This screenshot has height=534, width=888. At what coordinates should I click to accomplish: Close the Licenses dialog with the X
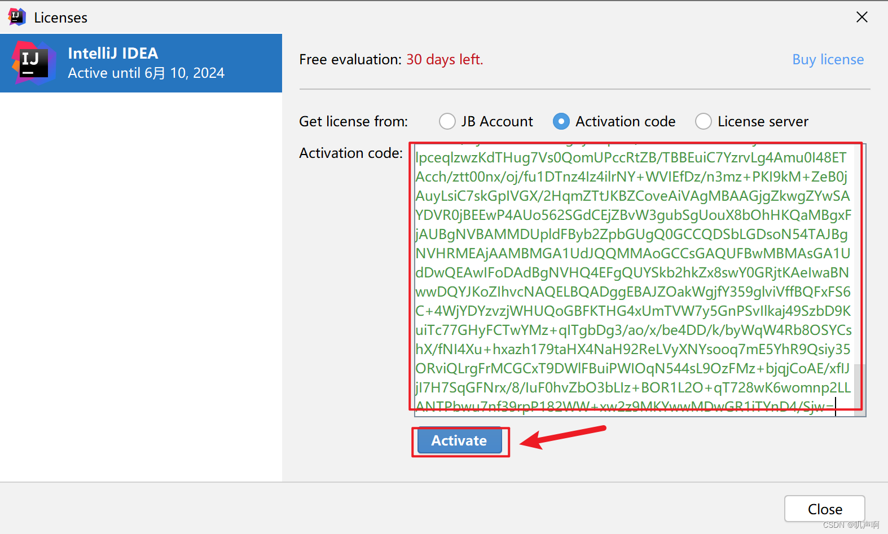(x=861, y=17)
